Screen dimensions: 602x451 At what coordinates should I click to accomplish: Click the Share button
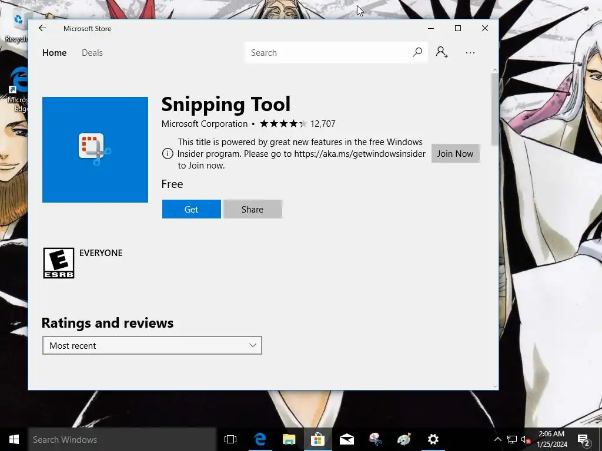pyautogui.click(x=252, y=209)
